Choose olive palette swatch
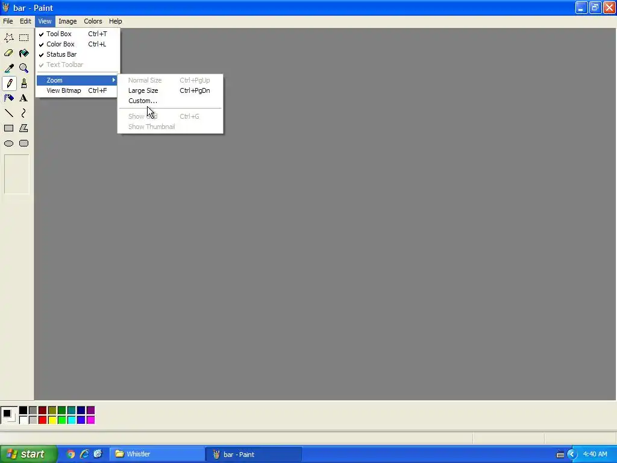 coord(52,411)
